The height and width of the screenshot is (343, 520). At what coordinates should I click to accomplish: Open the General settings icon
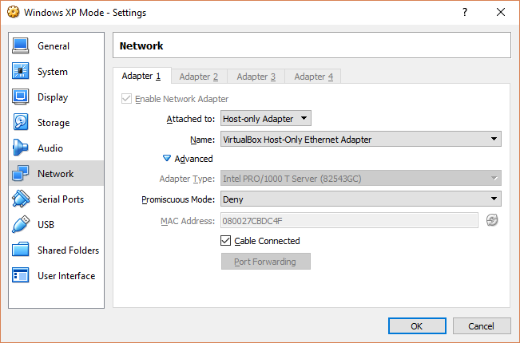(x=22, y=46)
